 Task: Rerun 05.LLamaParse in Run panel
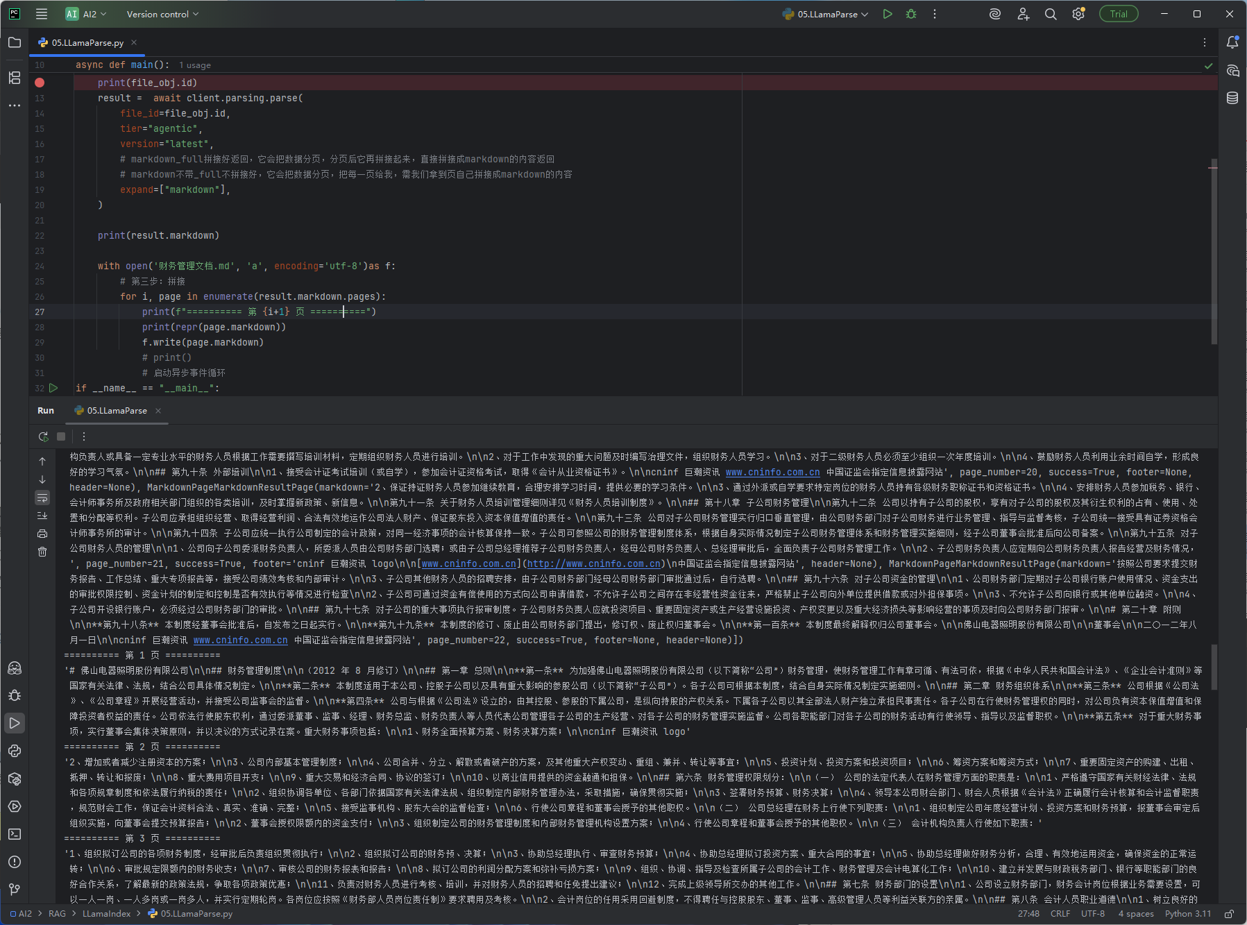43,436
